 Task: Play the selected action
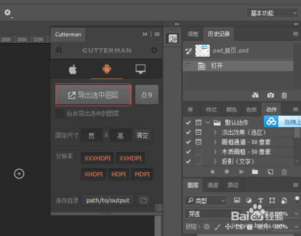pyautogui.click(x=241, y=172)
